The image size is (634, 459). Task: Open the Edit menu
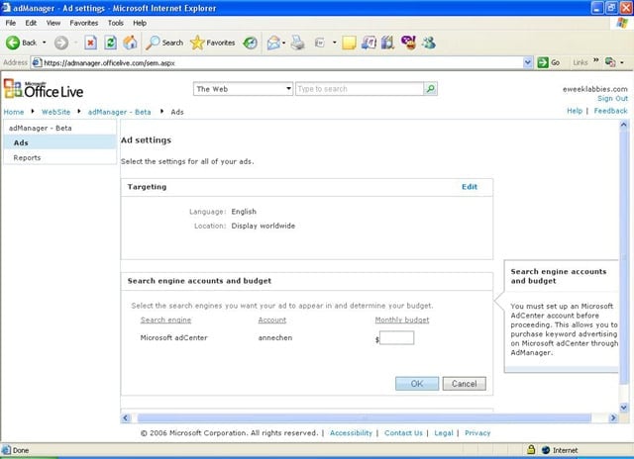pos(31,23)
